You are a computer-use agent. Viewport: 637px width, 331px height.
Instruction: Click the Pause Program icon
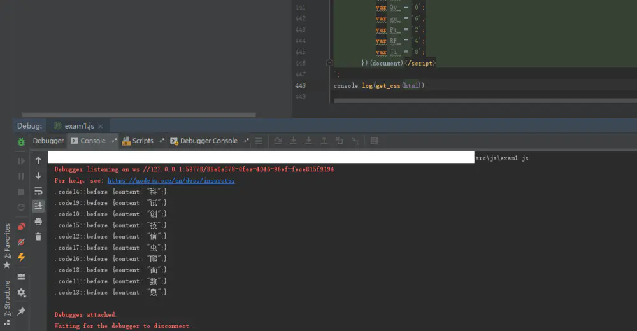pyautogui.click(x=21, y=176)
